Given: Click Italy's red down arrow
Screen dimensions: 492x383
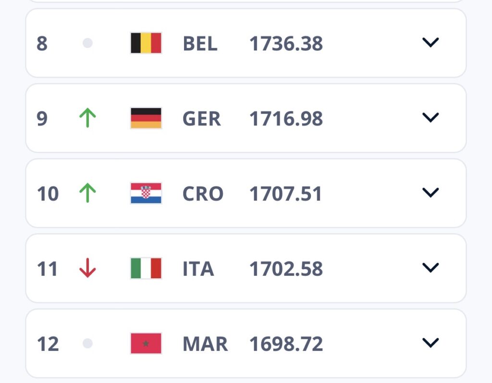Looking at the screenshot, I should 87,268.
